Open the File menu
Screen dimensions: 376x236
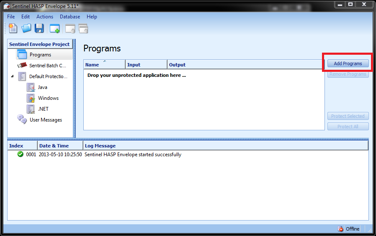click(11, 17)
